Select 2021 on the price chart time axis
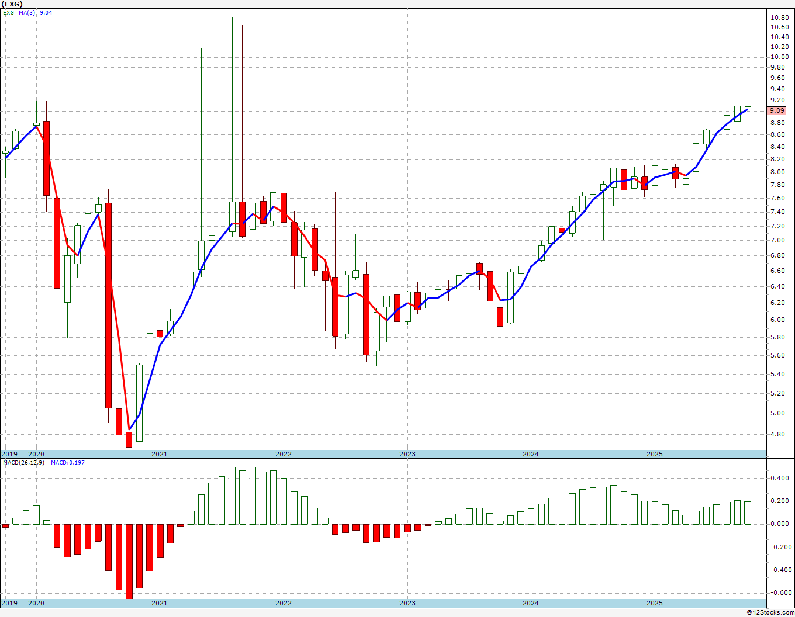This screenshot has height=617, width=795. tap(159, 454)
